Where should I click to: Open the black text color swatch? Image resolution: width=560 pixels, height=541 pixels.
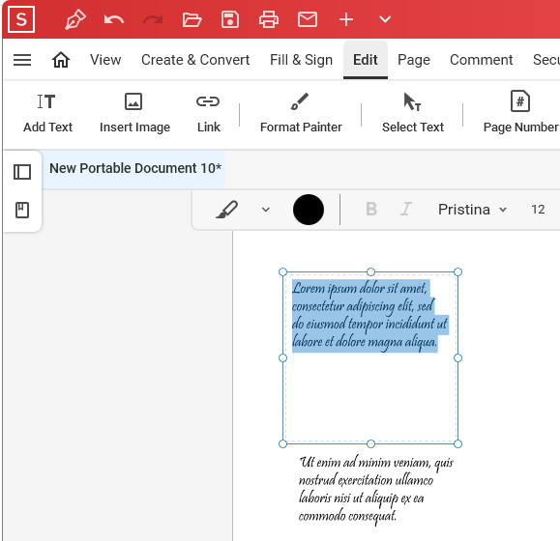[309, 210]
